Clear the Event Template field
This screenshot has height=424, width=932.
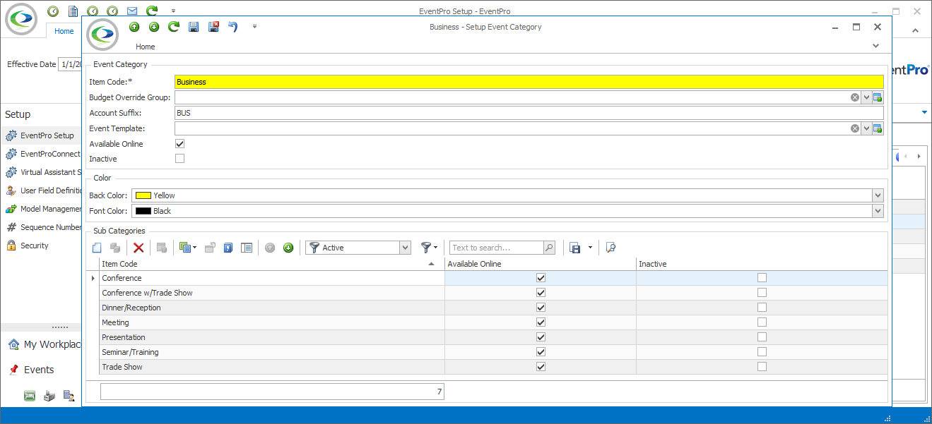pyautogui.click(x=854, y=128)
